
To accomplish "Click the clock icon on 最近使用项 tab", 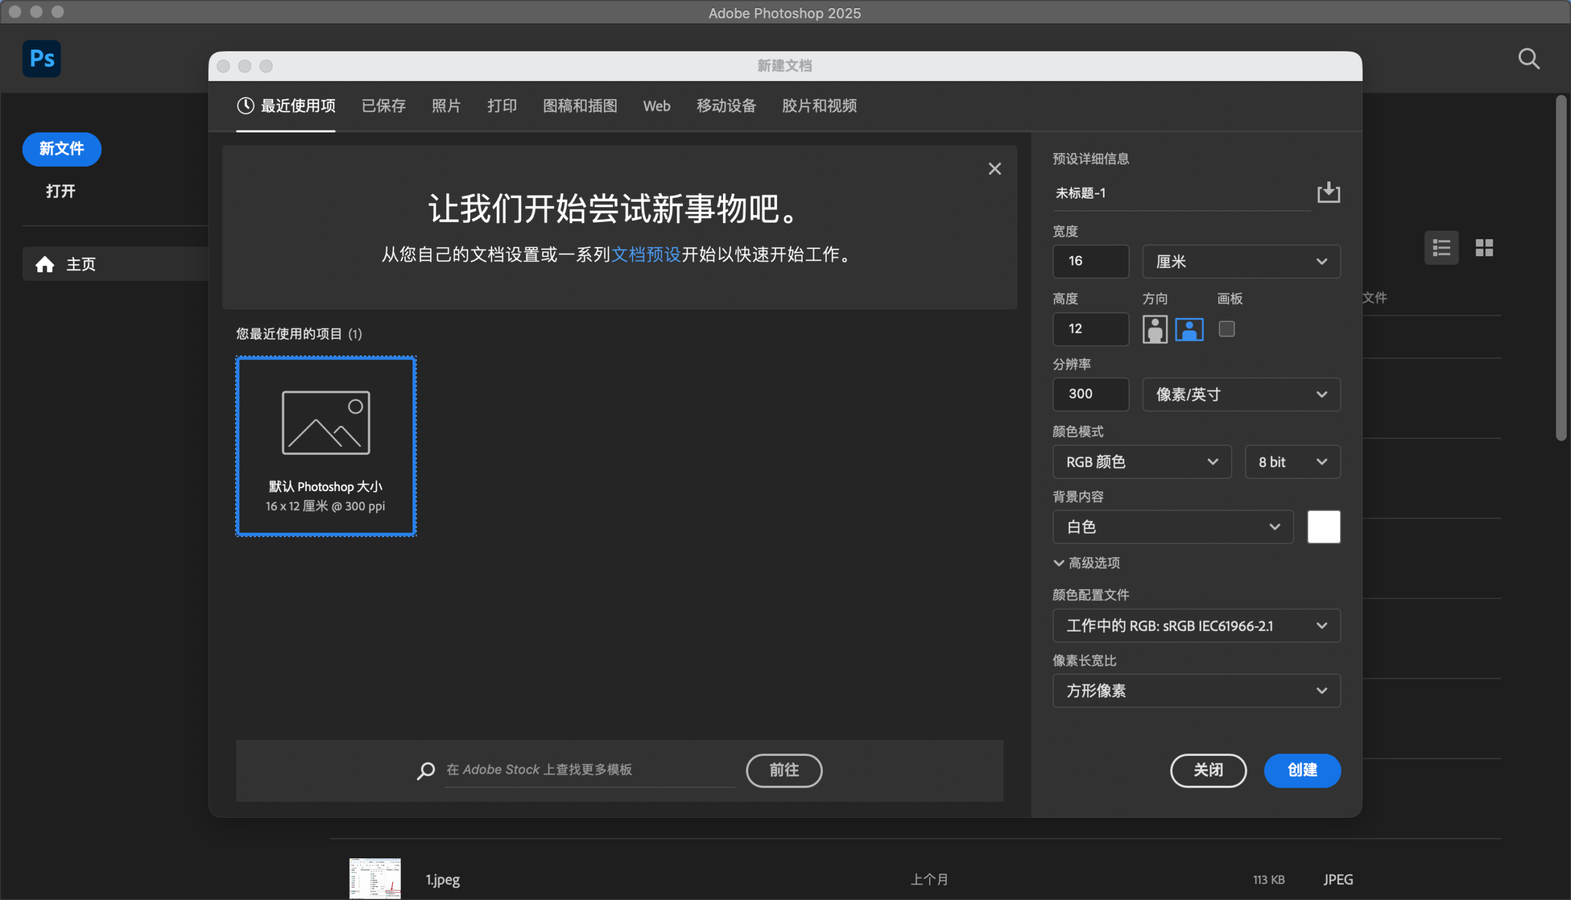I will pyautogui.click(x=245, y=105).
